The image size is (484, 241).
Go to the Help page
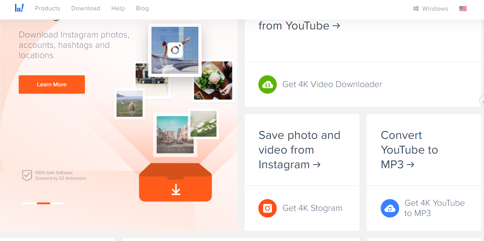(x=118, y=8)
